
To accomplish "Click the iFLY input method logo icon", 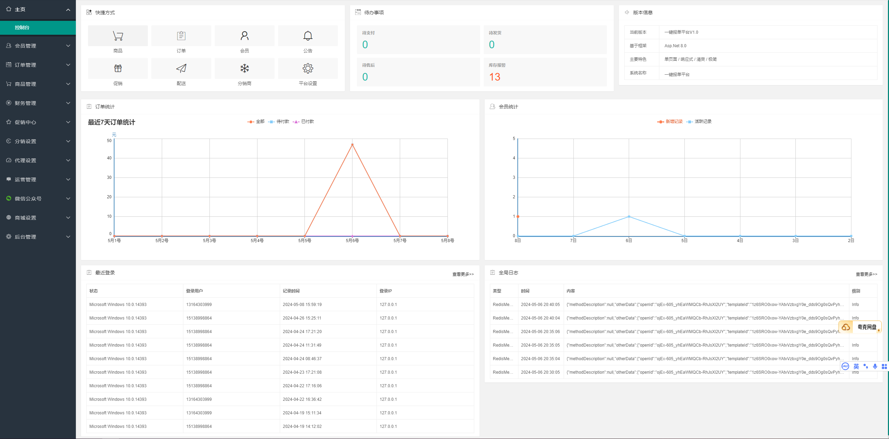I will coord(845,366).
